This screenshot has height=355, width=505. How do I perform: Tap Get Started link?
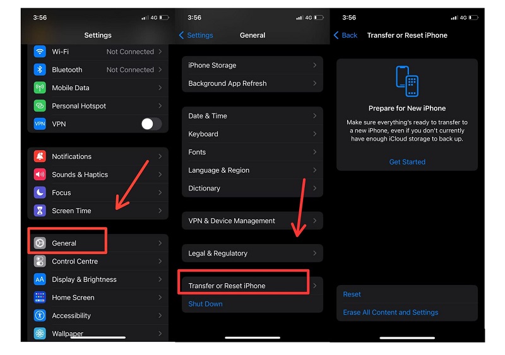point(407,162)
